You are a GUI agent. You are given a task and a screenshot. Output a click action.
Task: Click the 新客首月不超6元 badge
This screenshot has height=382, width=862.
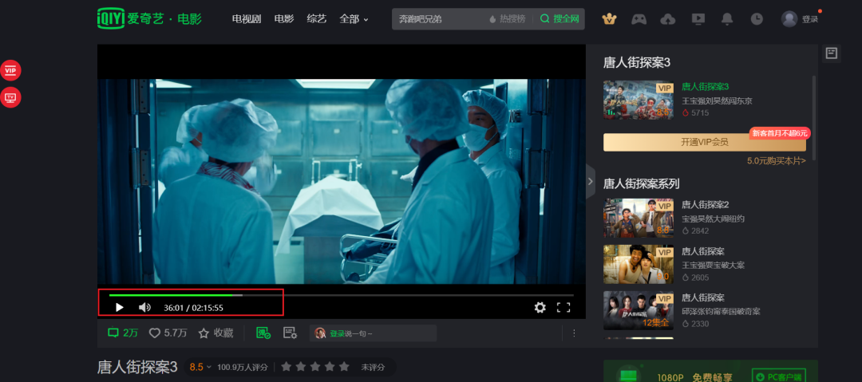pyautogui.click(x=780, y=133)
